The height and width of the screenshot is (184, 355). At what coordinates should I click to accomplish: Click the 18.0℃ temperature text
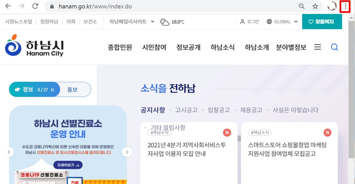point(178,22)
